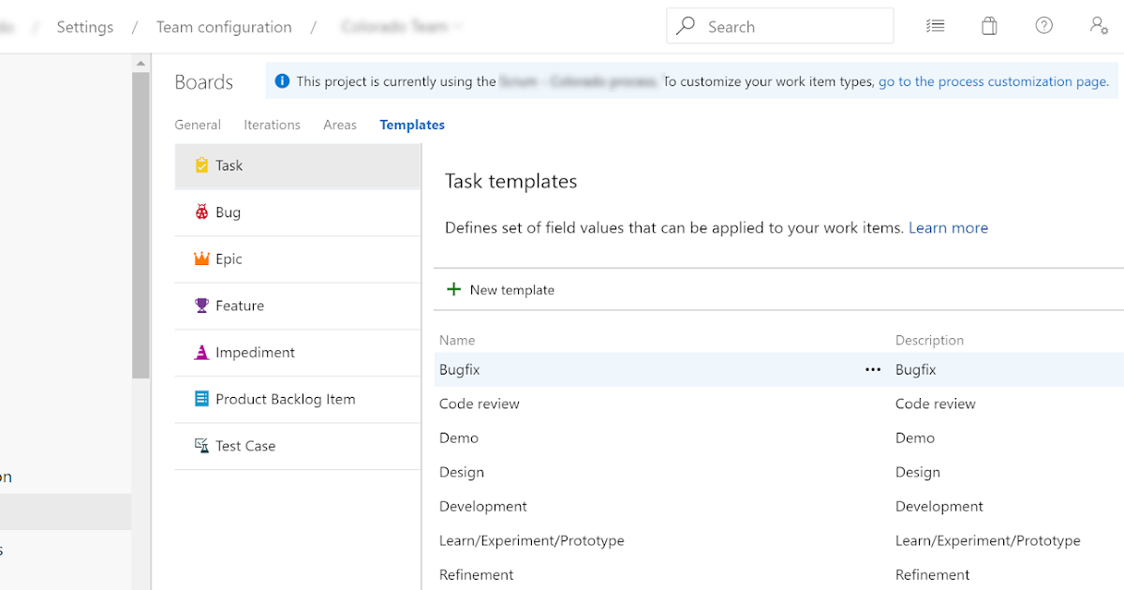The width and height of the screenshot is (1124, 590).
Task: Open the Learn more link
Action: pos(948,228)
